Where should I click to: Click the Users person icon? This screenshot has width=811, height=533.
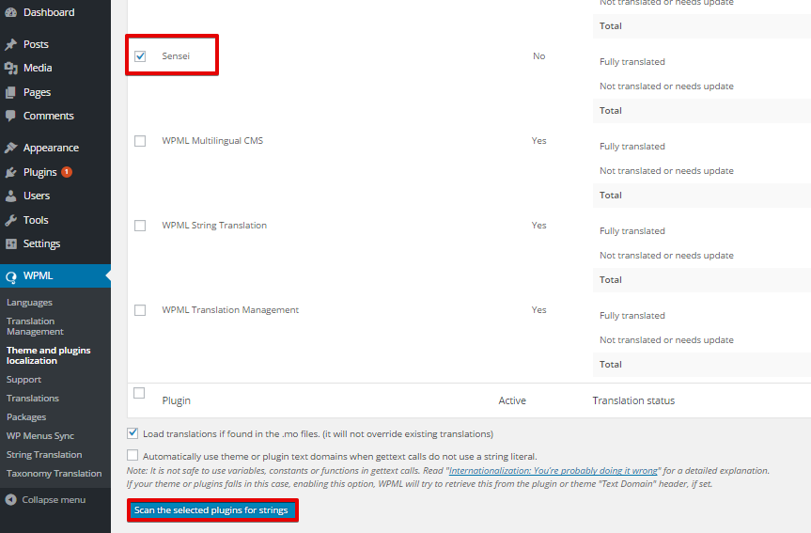11,196
